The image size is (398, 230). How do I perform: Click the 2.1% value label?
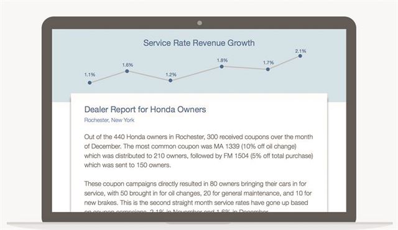(300, 51)
